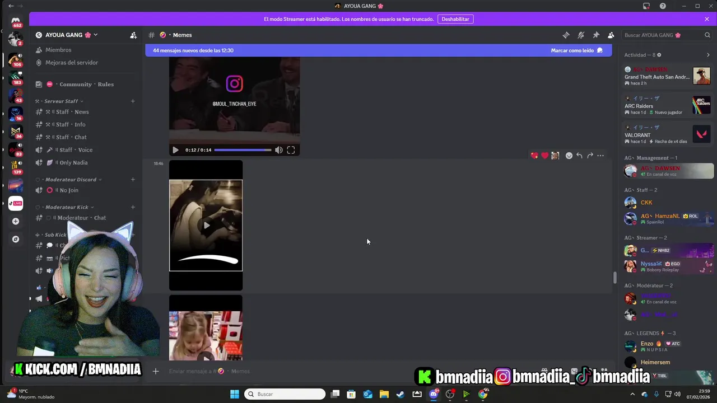Toggle the member list icon
717x403 pixels.
(x=611, y=35)
